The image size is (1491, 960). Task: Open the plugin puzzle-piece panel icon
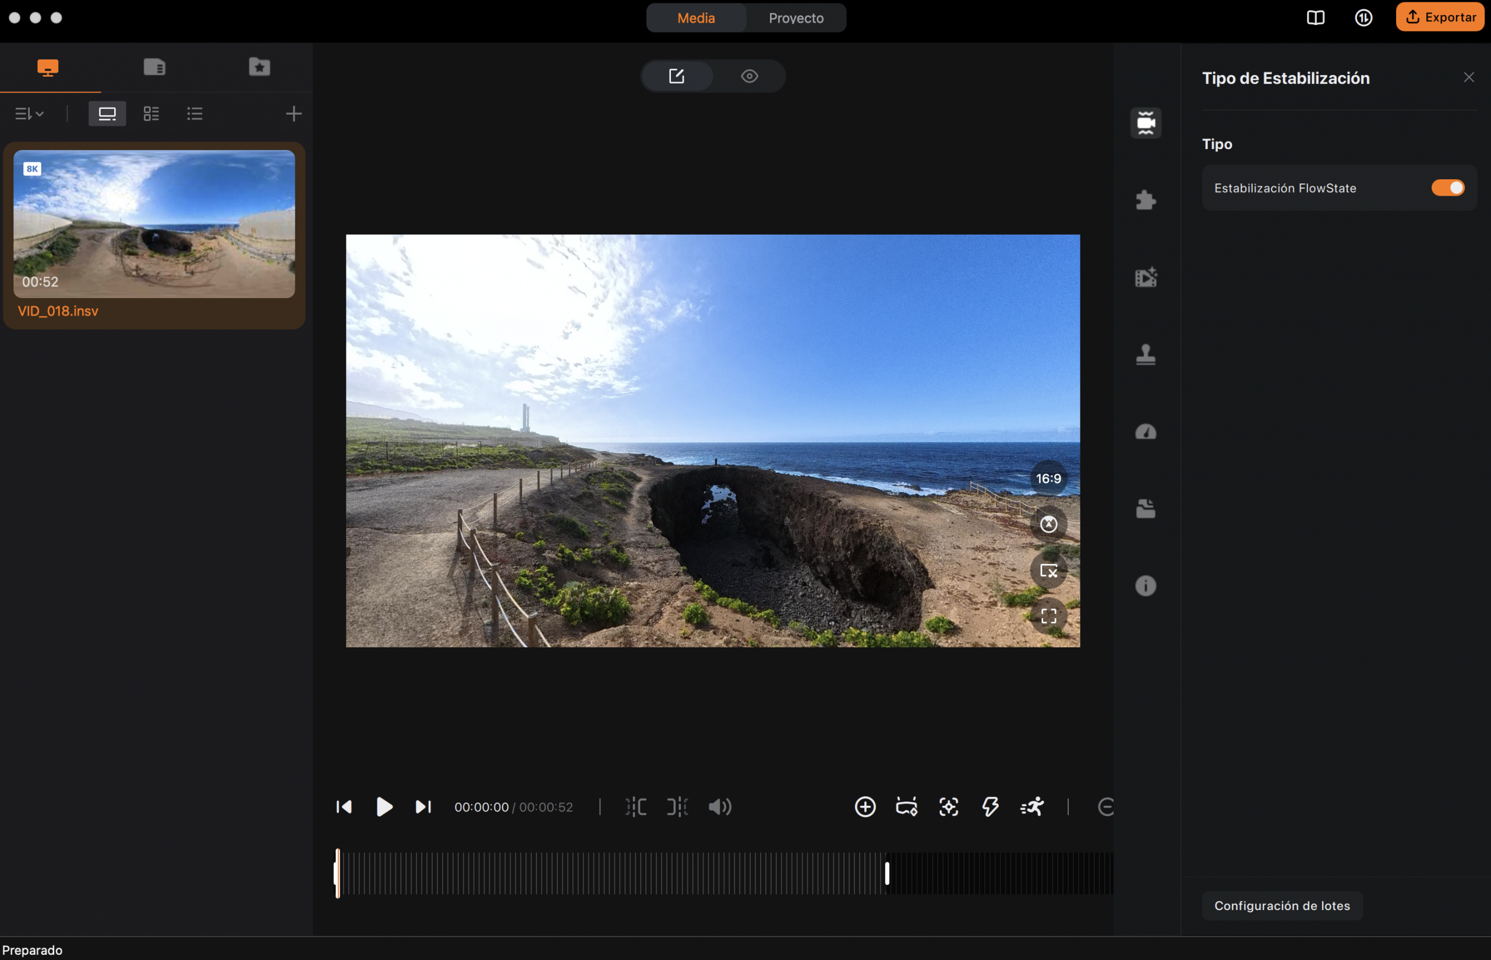pos(1146,200)
